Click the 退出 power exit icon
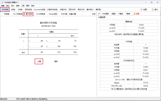The width and height of the screenshot is (161, 101). [x=153, y=9]
